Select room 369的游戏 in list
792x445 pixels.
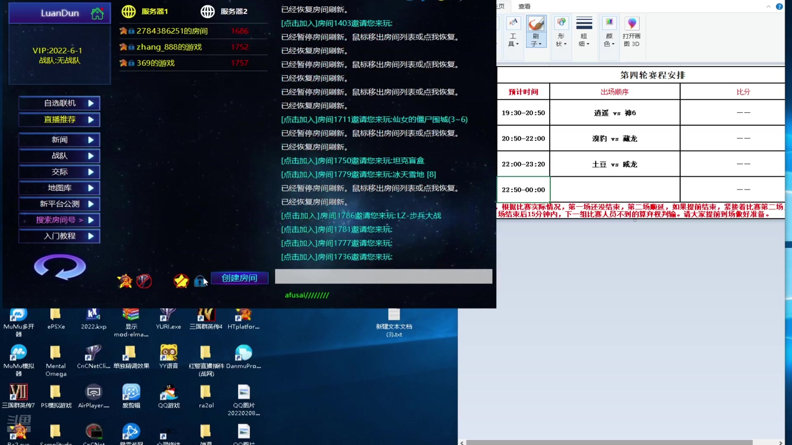[x=193, y=63]
